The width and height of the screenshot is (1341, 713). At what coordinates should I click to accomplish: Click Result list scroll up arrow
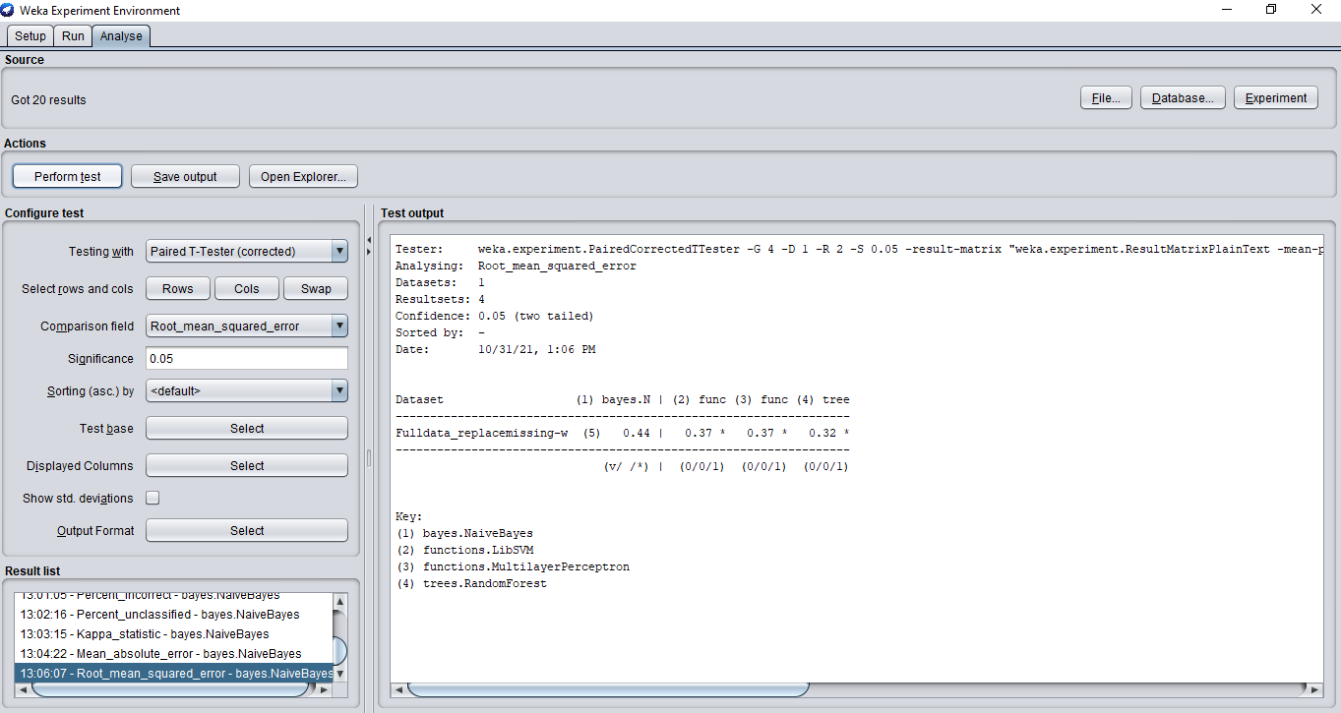tap(340, 601)
